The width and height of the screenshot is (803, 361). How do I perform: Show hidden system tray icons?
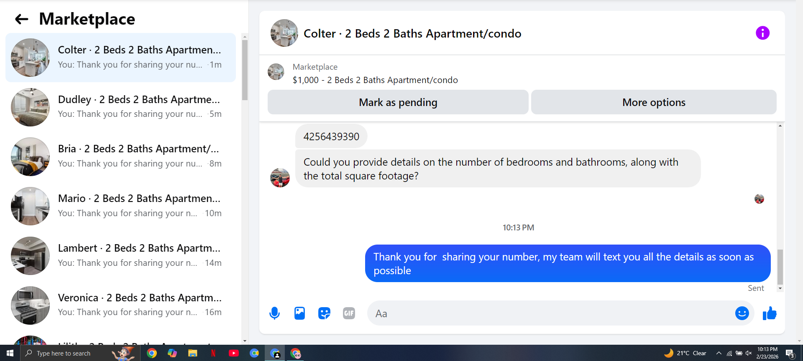(719, 353)
